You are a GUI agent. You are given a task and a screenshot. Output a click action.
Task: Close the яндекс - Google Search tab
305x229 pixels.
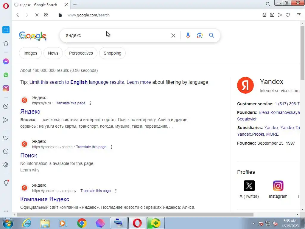point(66,5)
